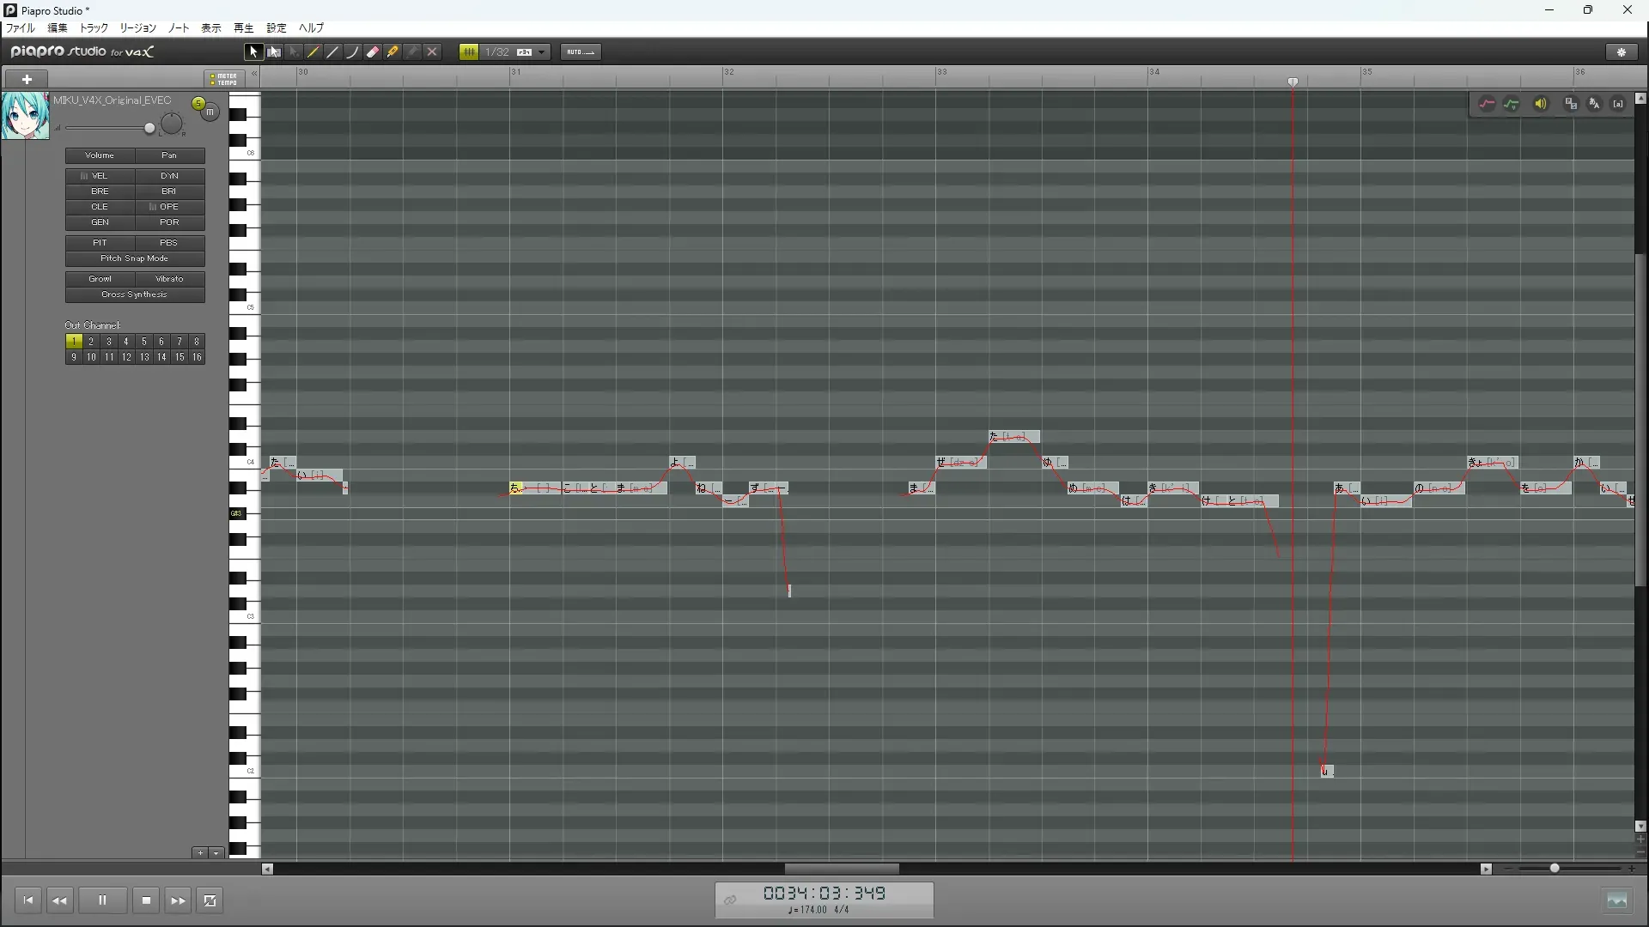Select the range selection tool

(x=274, y=52)
